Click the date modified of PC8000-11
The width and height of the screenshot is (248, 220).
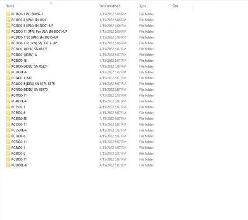(113, 159)
